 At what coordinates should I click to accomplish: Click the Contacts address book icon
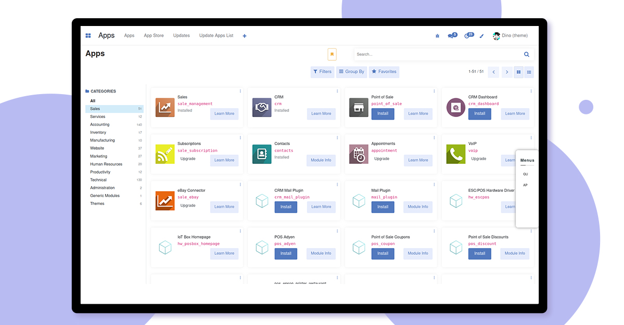point(262,154)
